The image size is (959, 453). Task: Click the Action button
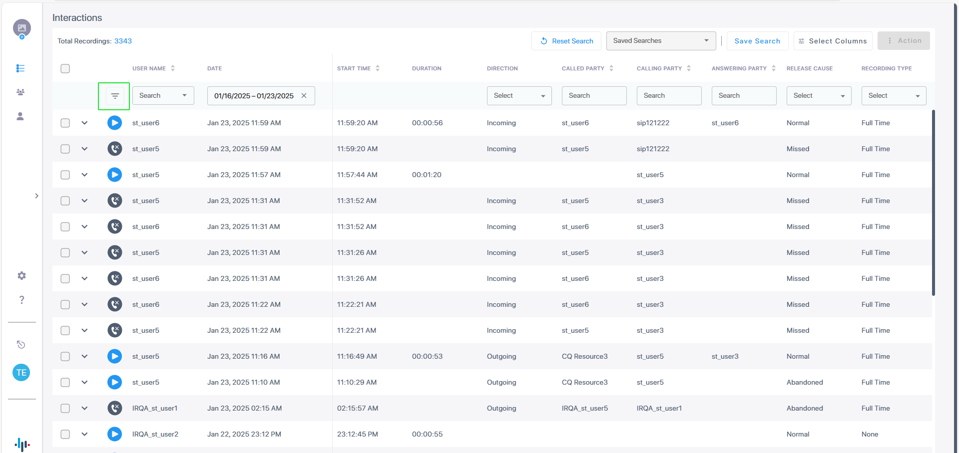tap(904, 41)
